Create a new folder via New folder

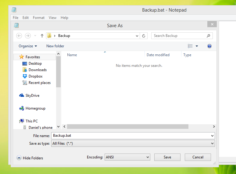click(x=55, y=46)
